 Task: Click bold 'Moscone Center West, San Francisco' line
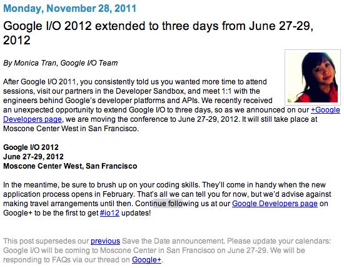point(70,166)
